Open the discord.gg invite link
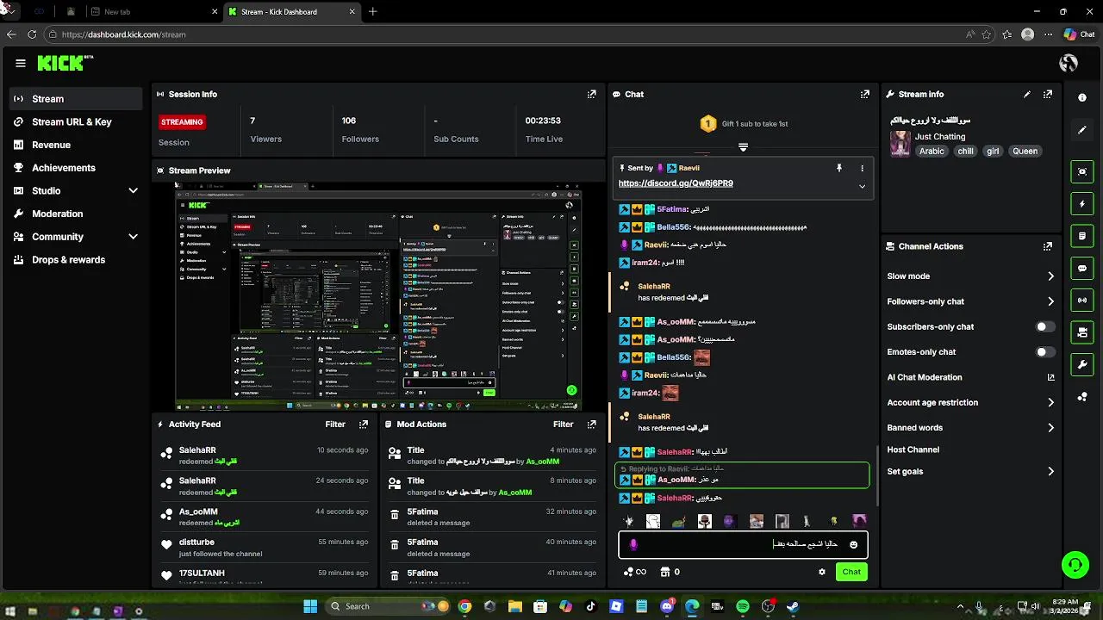 coord(676,183)
